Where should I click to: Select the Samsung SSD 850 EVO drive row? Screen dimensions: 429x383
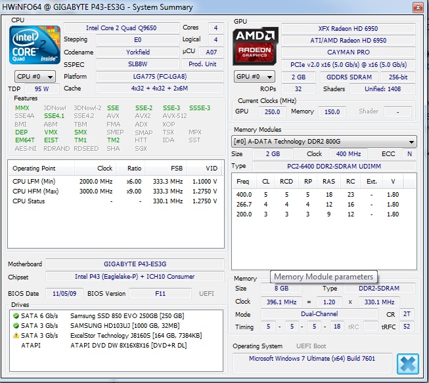click(116, 316)
